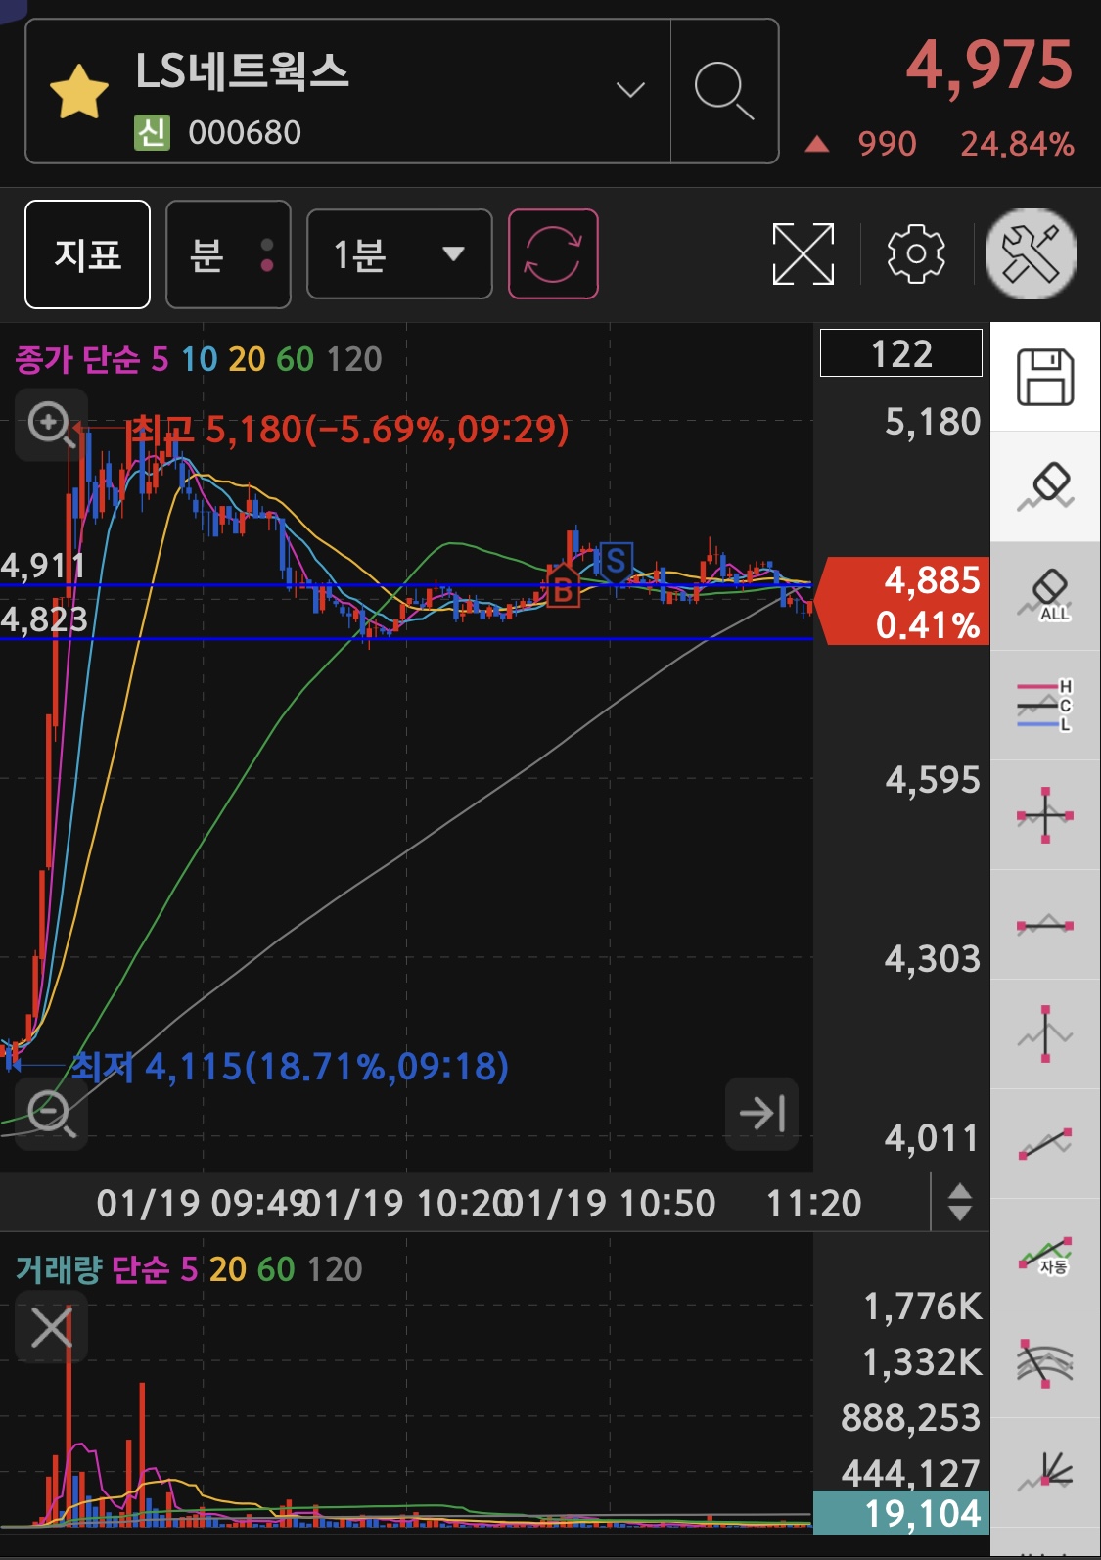Image resolution: width=1101 pixels, height=1560 pixels.
Task: Click the stock code 000680
Action: [245, 132]
